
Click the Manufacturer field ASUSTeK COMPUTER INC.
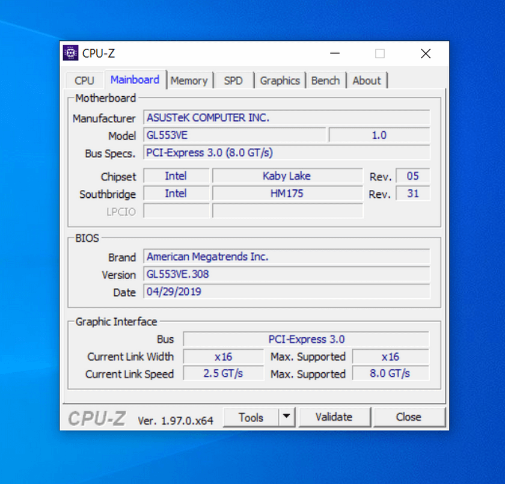point(286,118)
